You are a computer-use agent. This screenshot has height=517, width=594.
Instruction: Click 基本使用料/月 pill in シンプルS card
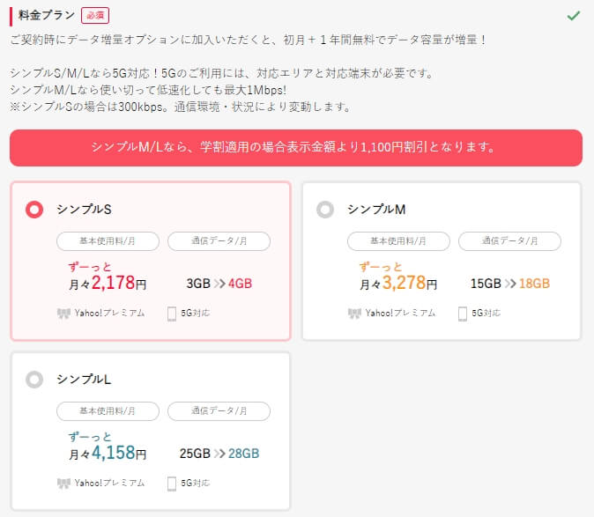[x=108, y=241]
